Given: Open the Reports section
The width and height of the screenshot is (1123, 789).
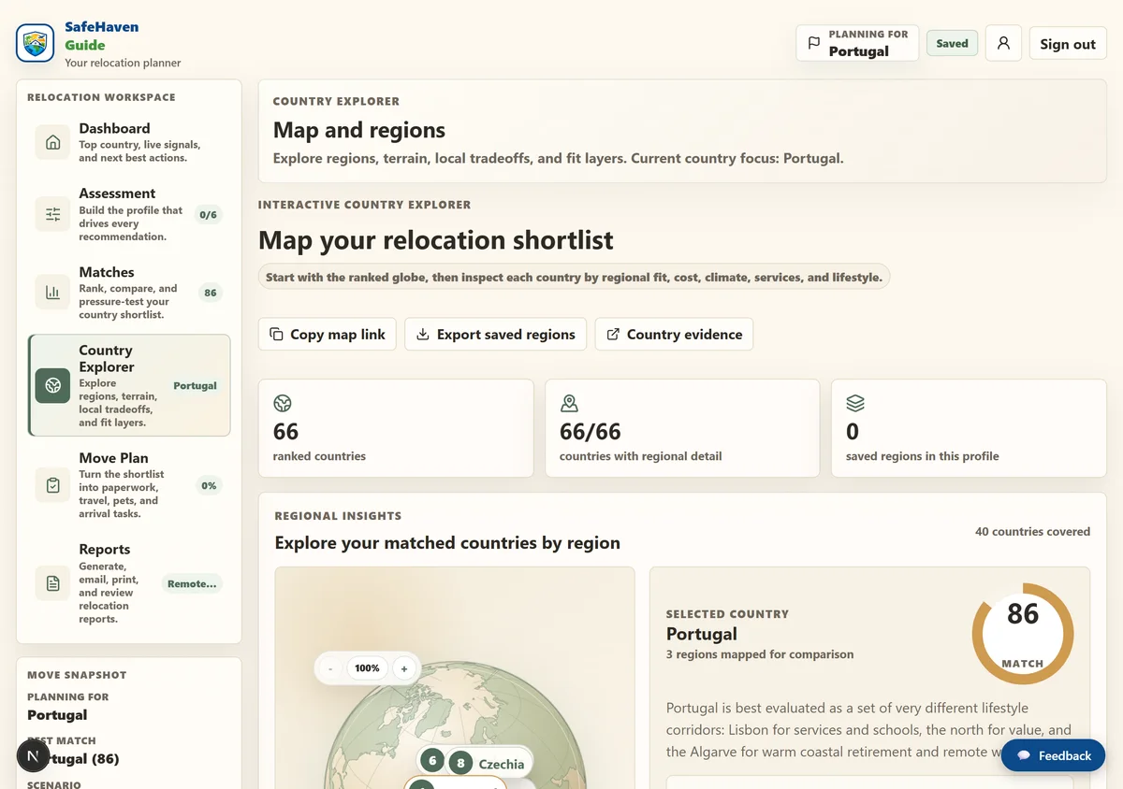Looking at the screenshot, I should point(129,583).
